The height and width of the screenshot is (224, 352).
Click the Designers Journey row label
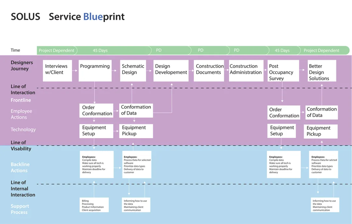[x=22, y=65]
